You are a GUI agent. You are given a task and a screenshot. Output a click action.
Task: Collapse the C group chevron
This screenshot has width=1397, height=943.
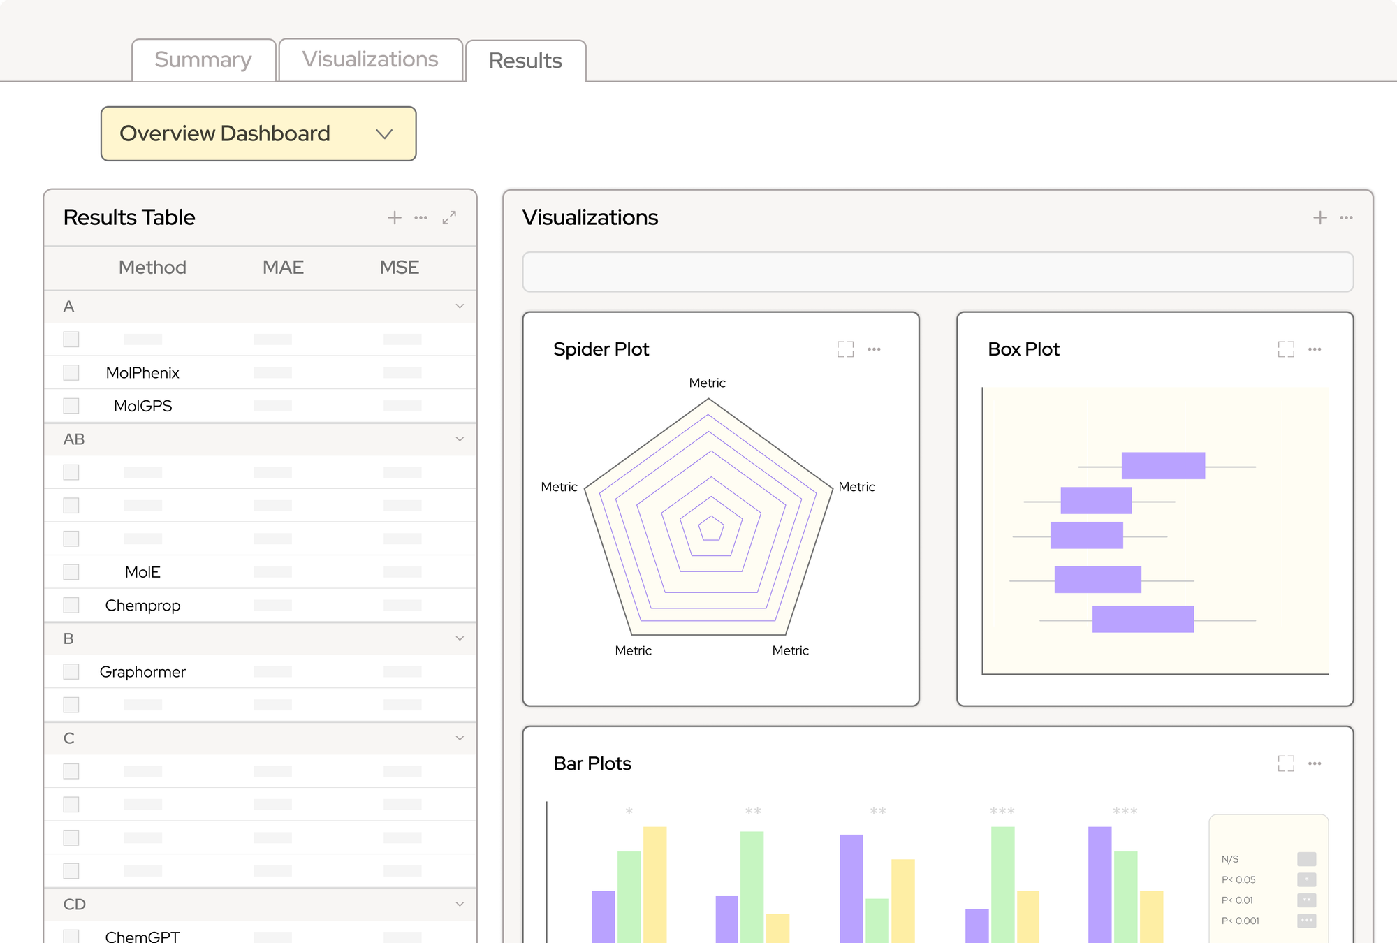[x=460, y=738]
